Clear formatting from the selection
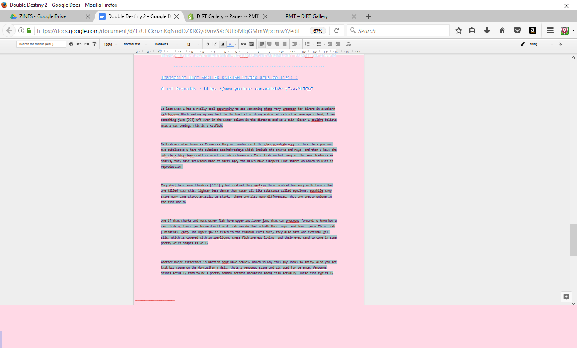 (348, 44)
